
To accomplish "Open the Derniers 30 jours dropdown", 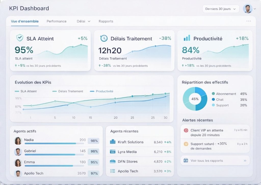I will (221, 9).
